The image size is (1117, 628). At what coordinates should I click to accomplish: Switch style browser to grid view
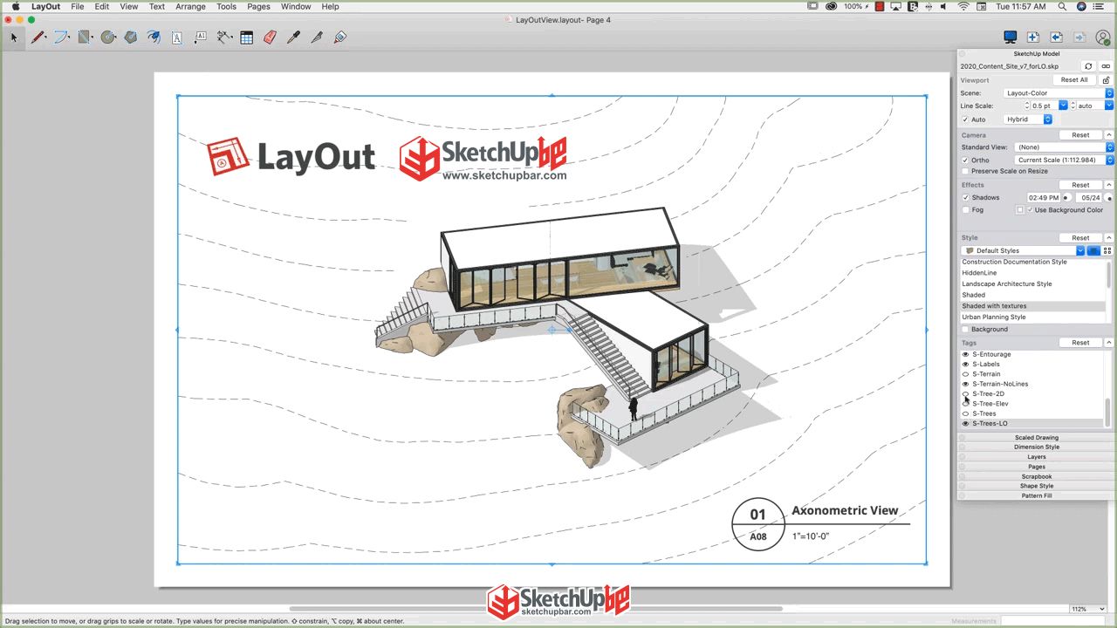point(1107,250)
